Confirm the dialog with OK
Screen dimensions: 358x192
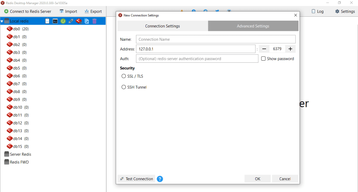(258, 179)
